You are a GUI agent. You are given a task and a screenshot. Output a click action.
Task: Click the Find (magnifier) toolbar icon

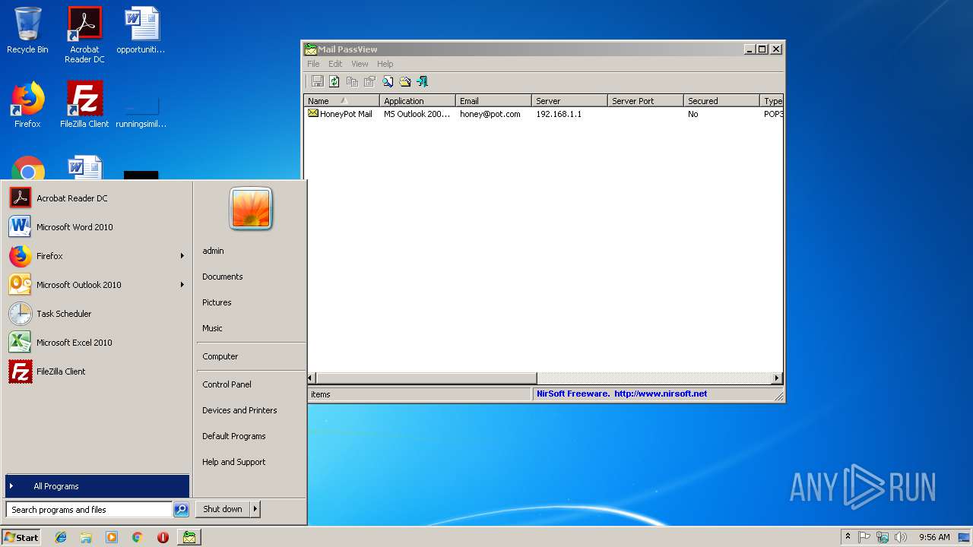388,81
